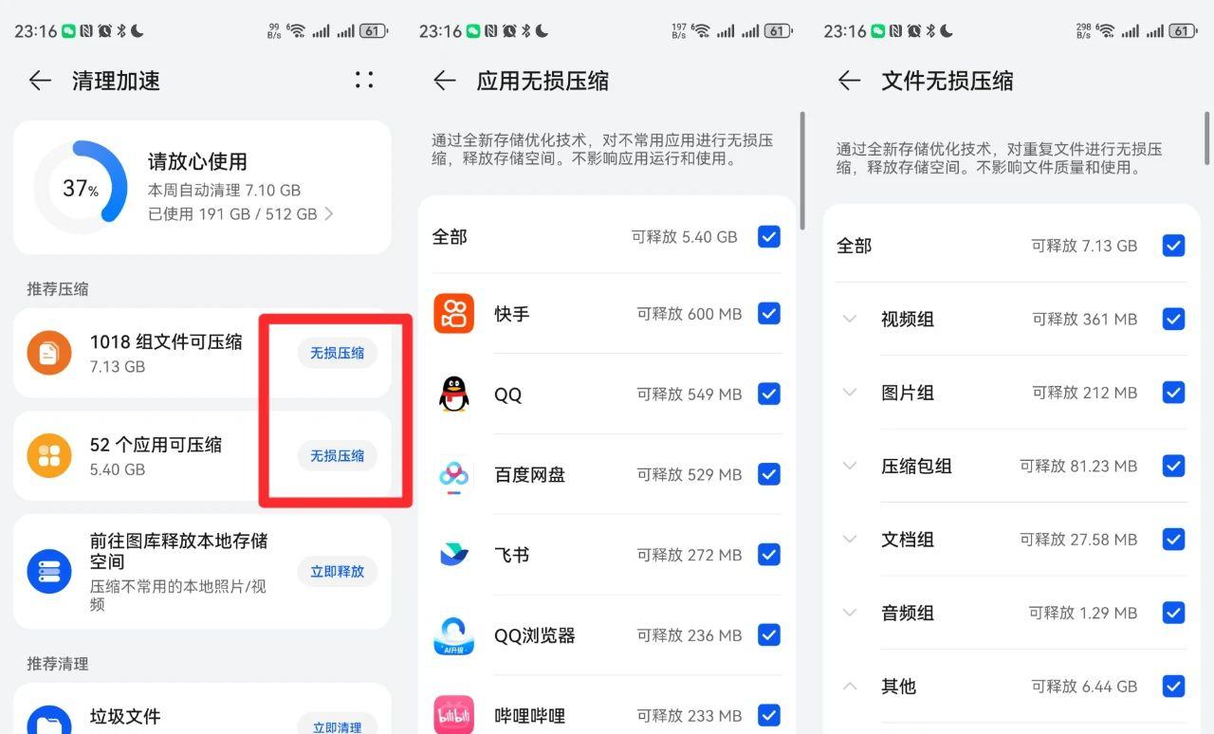
Task: Tap the Wi-Fi icon on 应用无损压缩 screen
Action: 702,30
